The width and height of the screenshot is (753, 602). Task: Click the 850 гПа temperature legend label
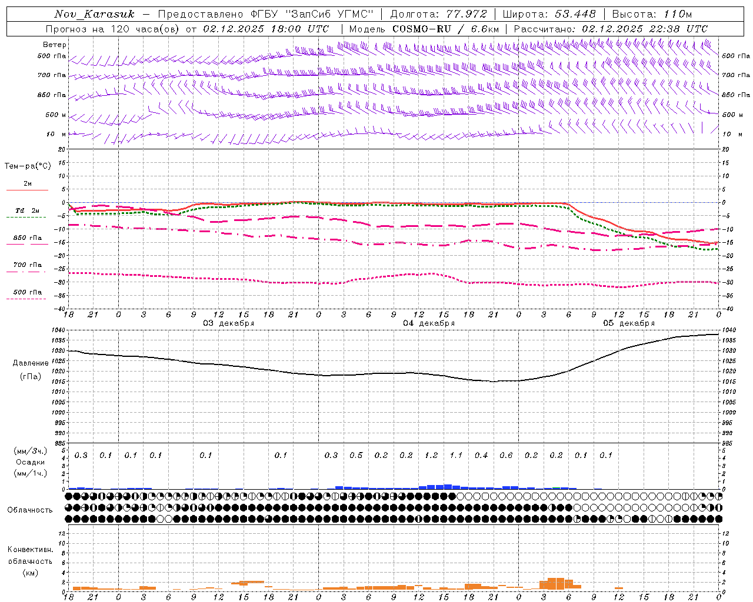28,238
